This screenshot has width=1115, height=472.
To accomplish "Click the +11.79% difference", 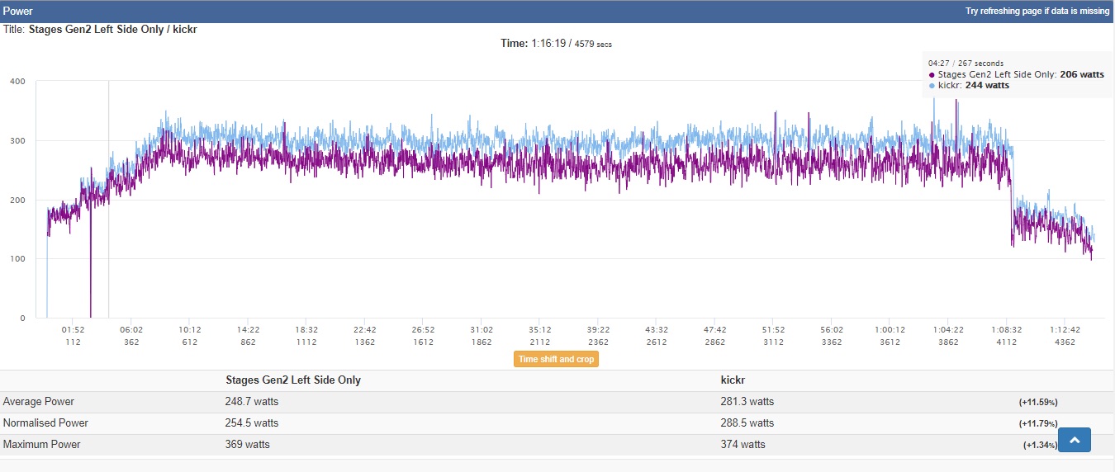I will coord(1038,424).
